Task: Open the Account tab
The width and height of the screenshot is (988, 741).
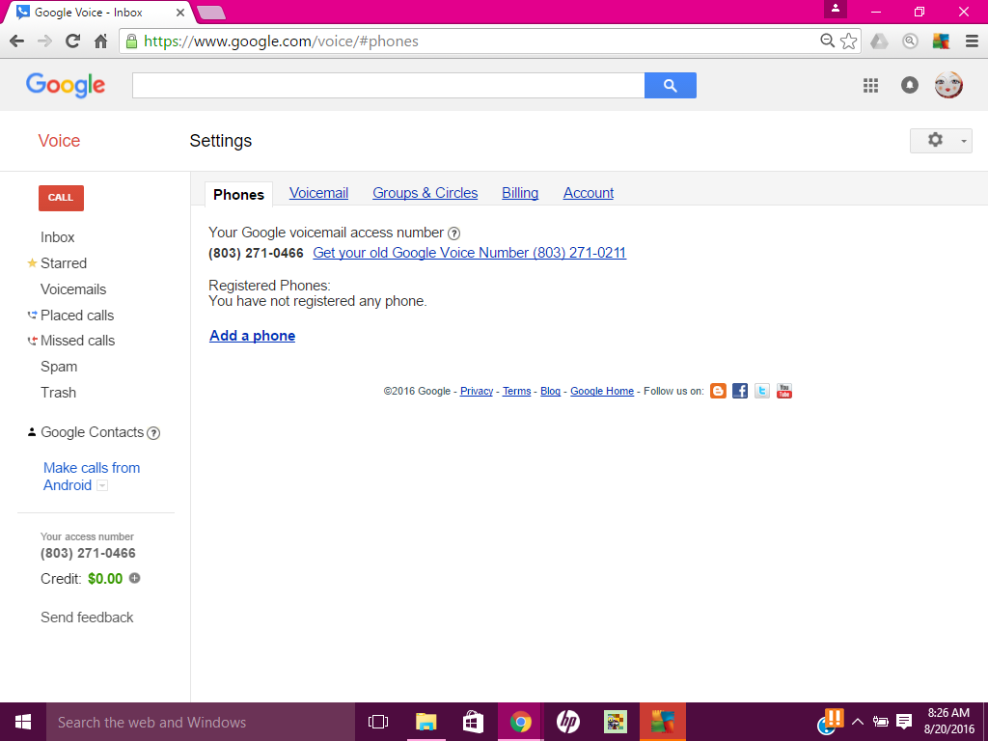Action: 589,193
